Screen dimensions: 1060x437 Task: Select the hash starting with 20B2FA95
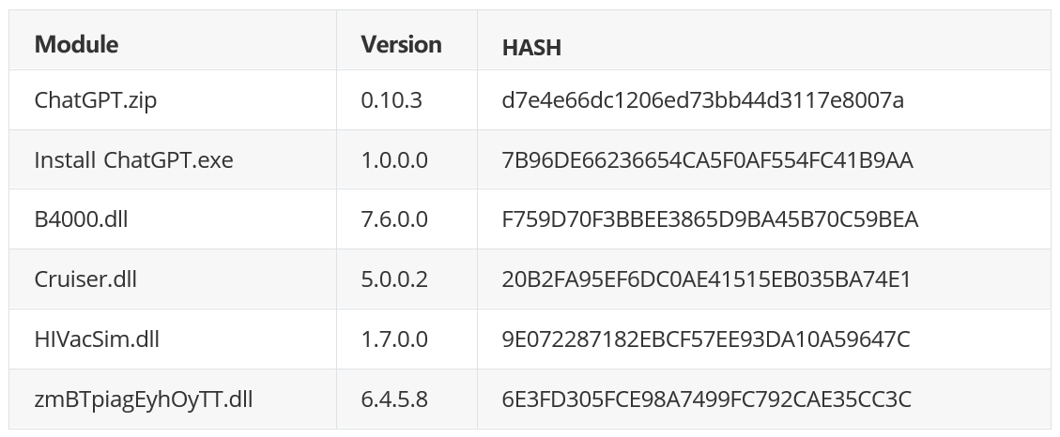(x=706, y=279)
